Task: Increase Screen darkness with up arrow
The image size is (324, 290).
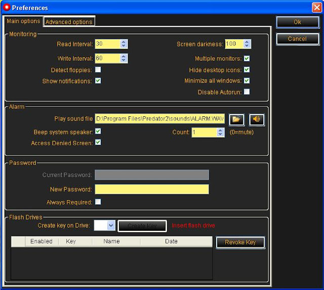Action: 247,42
